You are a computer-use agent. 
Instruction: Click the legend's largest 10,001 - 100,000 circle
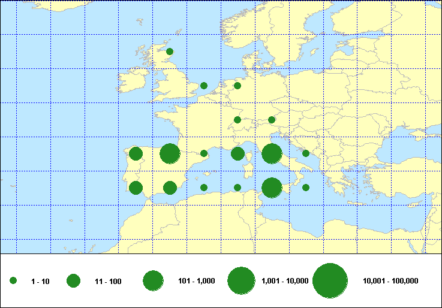click(330, 280)
